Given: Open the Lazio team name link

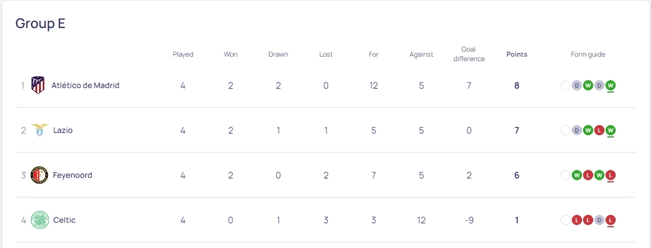Looking at the screenshot, I should click(63, 130).
